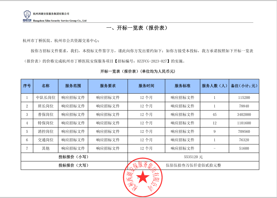Click the subtotal value '3402000'
Viewport: 277px width, 198px height.
[244, 114]
